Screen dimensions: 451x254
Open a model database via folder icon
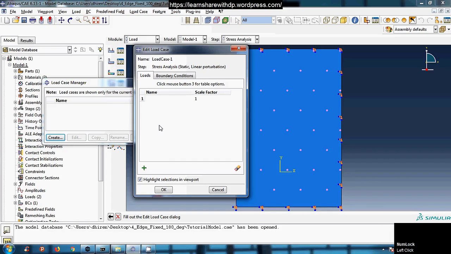pyautogui.click(x=16, y=20)
